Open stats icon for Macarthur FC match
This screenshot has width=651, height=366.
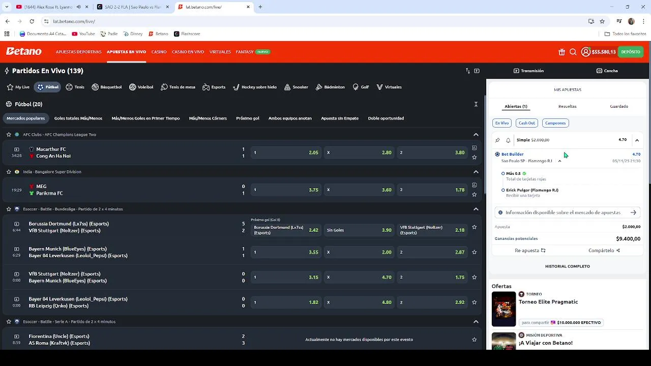[475, 148]
